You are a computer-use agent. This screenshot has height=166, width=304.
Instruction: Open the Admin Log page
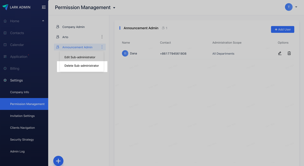click(17, 151)
